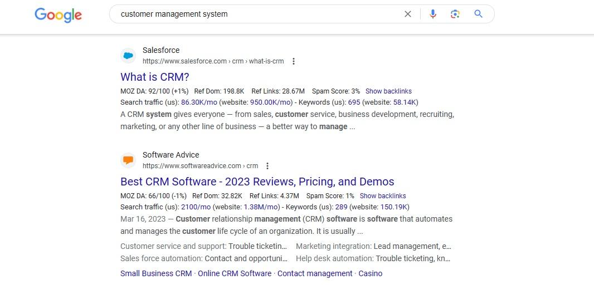This screenshot has height=294, width=594.
Task: Click the Google logo
Action: click(x=58, y=15)
